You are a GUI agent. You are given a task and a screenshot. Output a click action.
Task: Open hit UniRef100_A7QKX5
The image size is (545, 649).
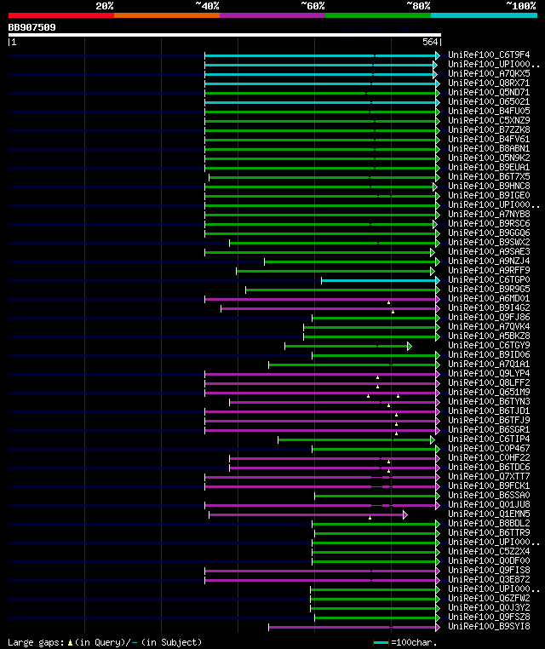click(x=489, y=74)
